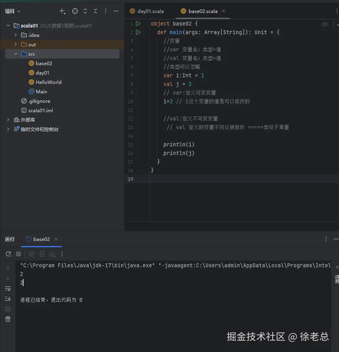This screenshot has width=339, height=352.
Task: Open HelloWorld file in project tree
Action: (x=45, y=82)
